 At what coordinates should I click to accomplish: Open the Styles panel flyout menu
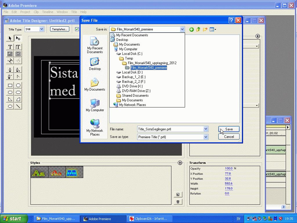(180, 163)
